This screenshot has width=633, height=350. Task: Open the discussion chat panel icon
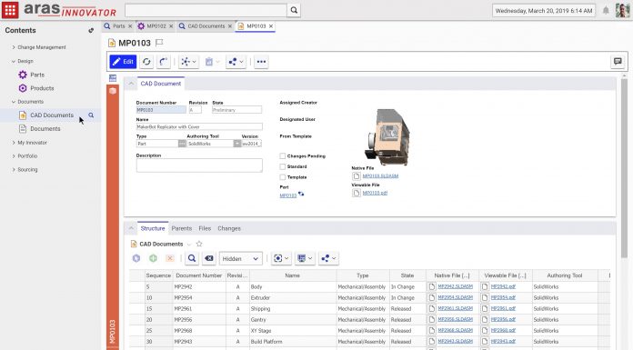[618, 61]
